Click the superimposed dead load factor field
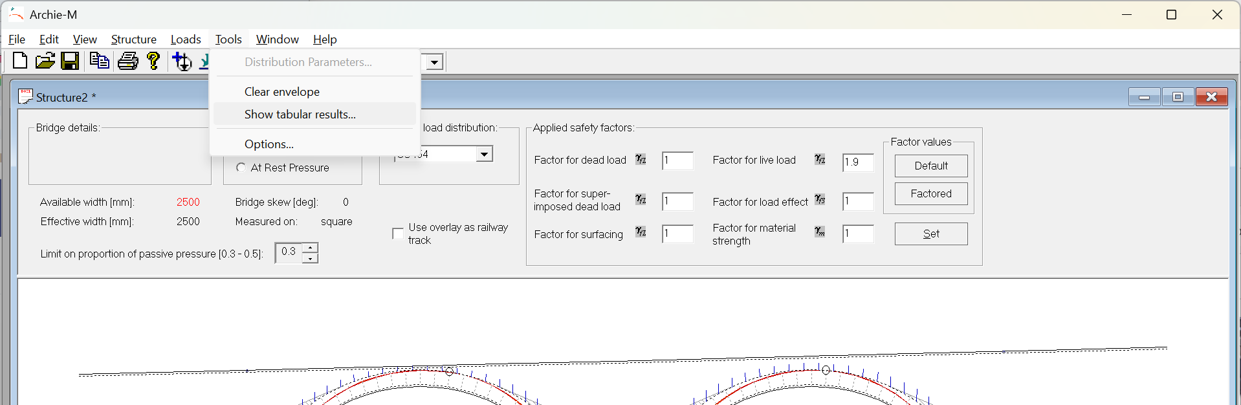This screenshot has height=405, width=1241. (677, 201)
